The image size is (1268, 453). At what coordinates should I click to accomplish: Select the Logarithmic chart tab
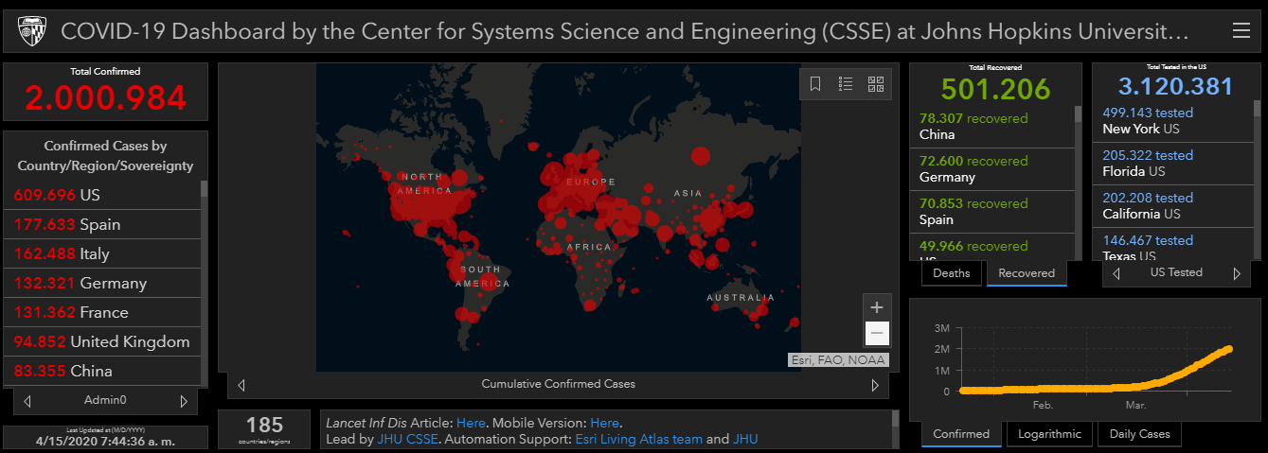(x=1049, y=434)
